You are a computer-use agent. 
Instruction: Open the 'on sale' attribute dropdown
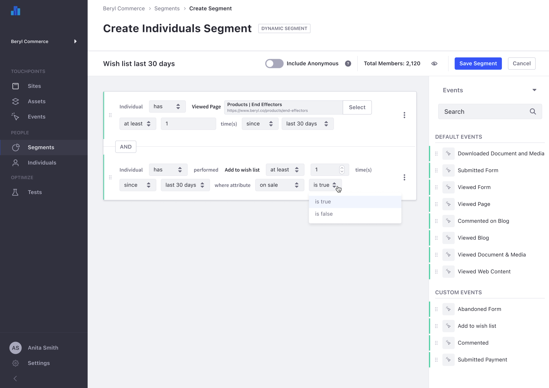pyautogui.click(x=279, y=185)
